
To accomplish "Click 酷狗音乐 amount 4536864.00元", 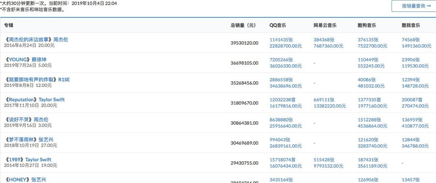I will [x=372, y=126].
